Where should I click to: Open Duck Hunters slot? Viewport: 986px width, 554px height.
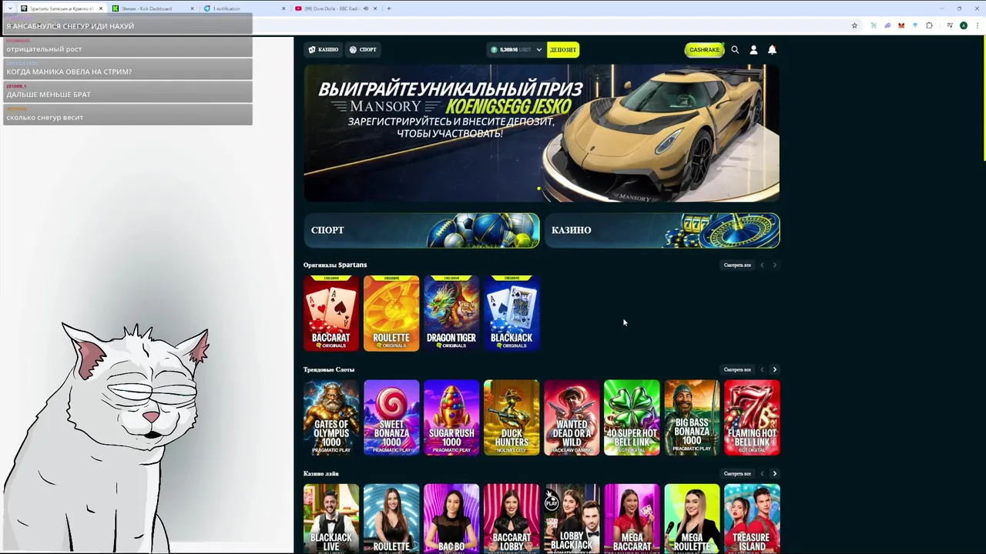[x=511, y=418]
